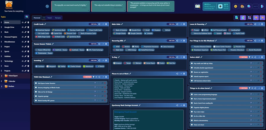The width and height of the screenshot is (266, 130).
Task: Click list view icon in Things to do when bored
Action: (252, 88)
